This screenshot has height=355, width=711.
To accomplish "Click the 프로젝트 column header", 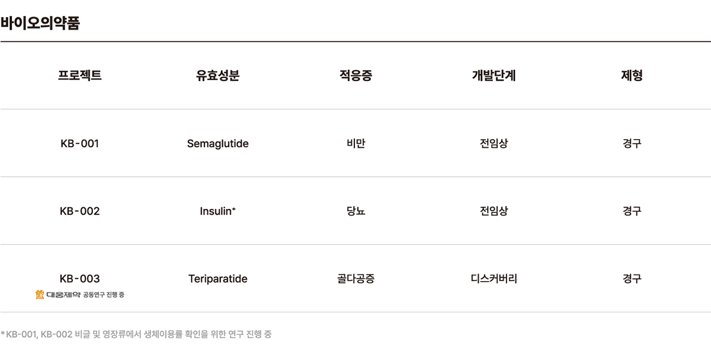I will [80, 76].
